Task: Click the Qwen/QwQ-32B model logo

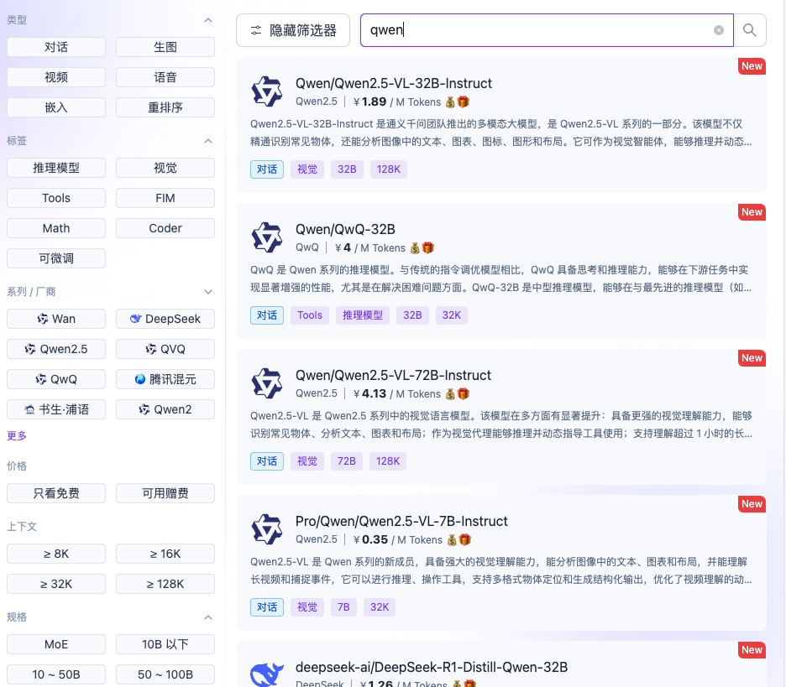Action: pos(267,237)
